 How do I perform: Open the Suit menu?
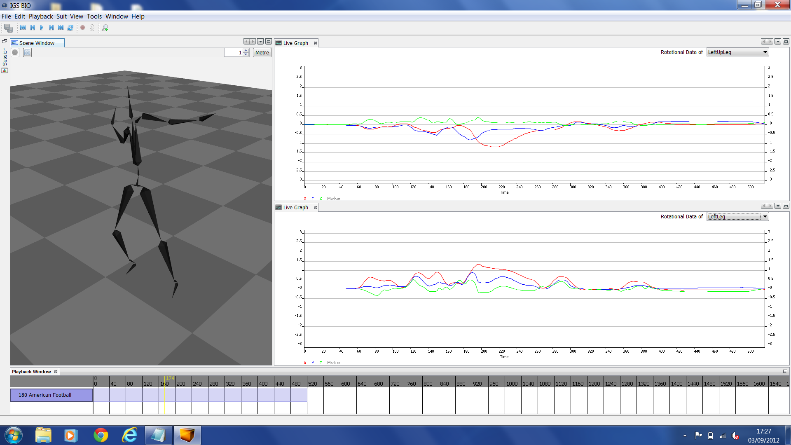click(61, 16)
